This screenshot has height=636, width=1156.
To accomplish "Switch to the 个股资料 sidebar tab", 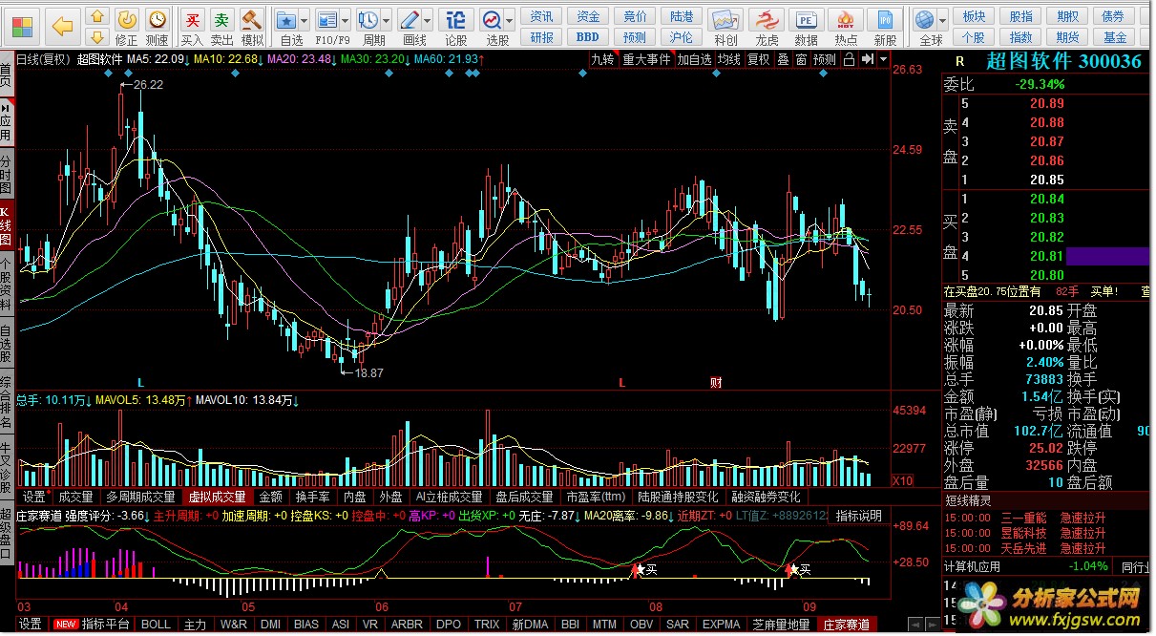I will pos(7,285).
